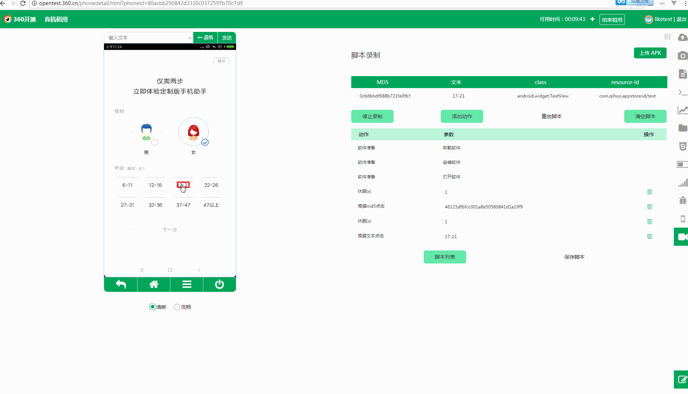Image resolution: width=688 pixels, height=394 pixels.
Task: Open the bug debug icon
Action: pos(683,200)
